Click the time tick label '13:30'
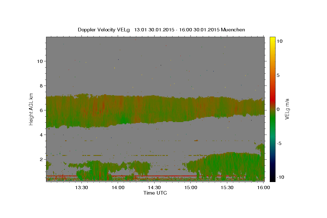The width and height of the screenshot is (327, 218). tap(81, 187)
